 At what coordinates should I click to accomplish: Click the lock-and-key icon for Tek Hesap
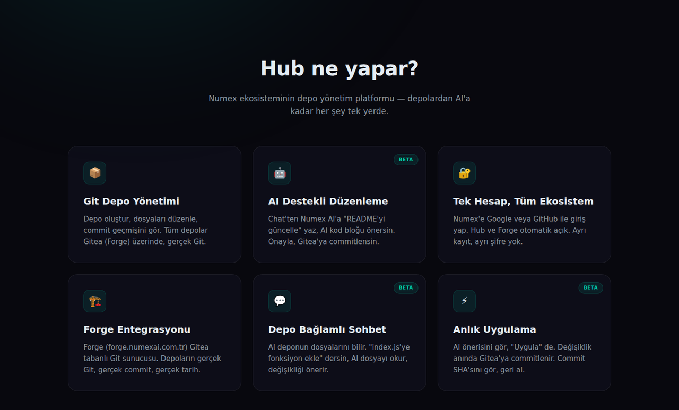click(x=464, y=173)
